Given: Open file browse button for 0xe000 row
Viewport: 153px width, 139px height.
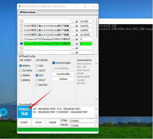Looking at the screenshot, I should click(73, 26).
